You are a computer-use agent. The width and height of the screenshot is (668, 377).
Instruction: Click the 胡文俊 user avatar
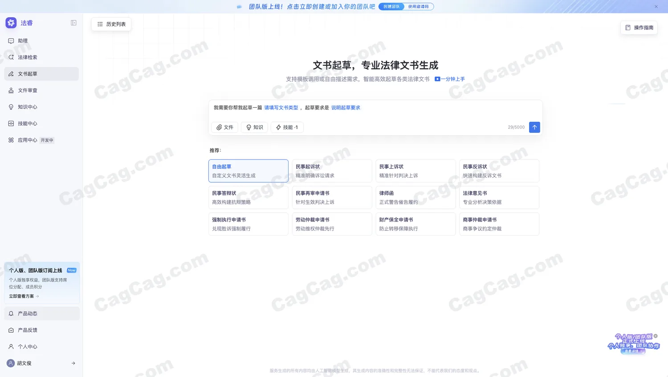11,363
